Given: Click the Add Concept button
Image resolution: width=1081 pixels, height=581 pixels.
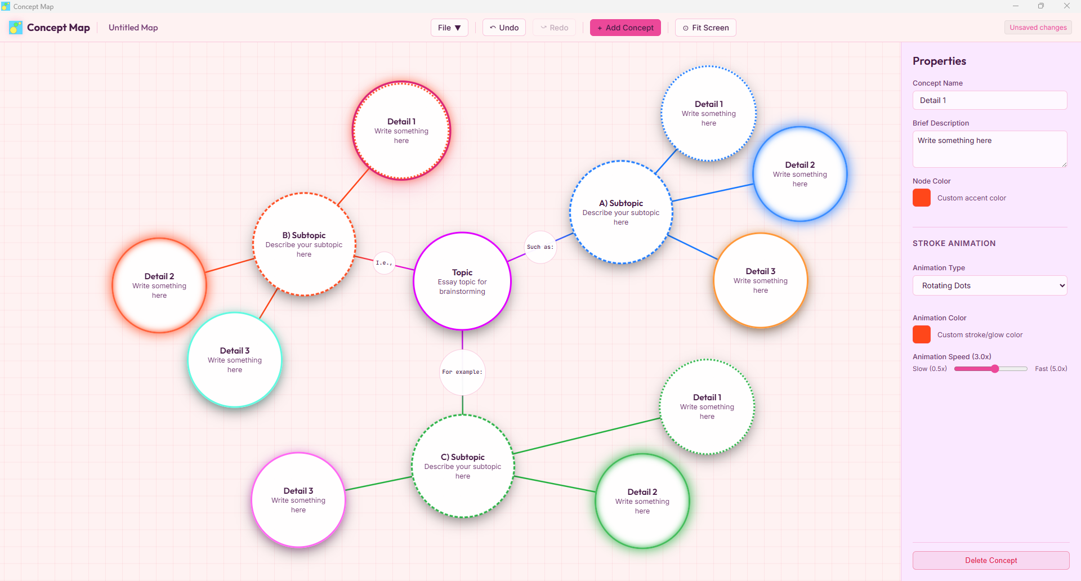Looking at the screenshot, I should (x=626, y=28).
